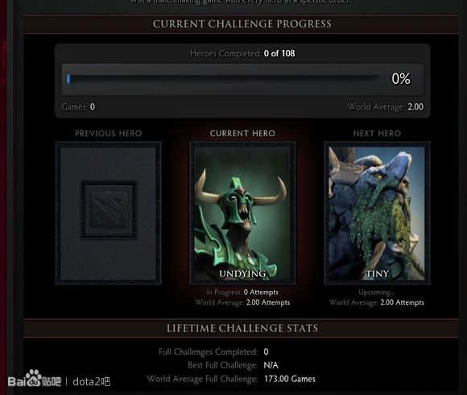Click the challenge progress bar
Screen dimensions: 467x395
click(223, 79)
